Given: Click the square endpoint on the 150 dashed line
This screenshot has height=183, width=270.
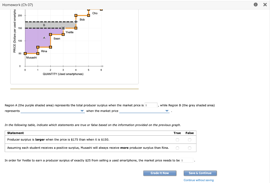Looking at the screenshot, I should (76, 28).
